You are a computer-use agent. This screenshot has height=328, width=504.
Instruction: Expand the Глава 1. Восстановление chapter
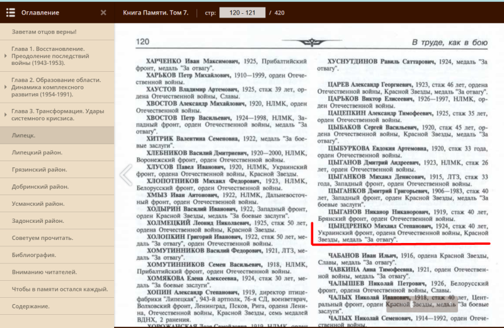coord(6,56)
